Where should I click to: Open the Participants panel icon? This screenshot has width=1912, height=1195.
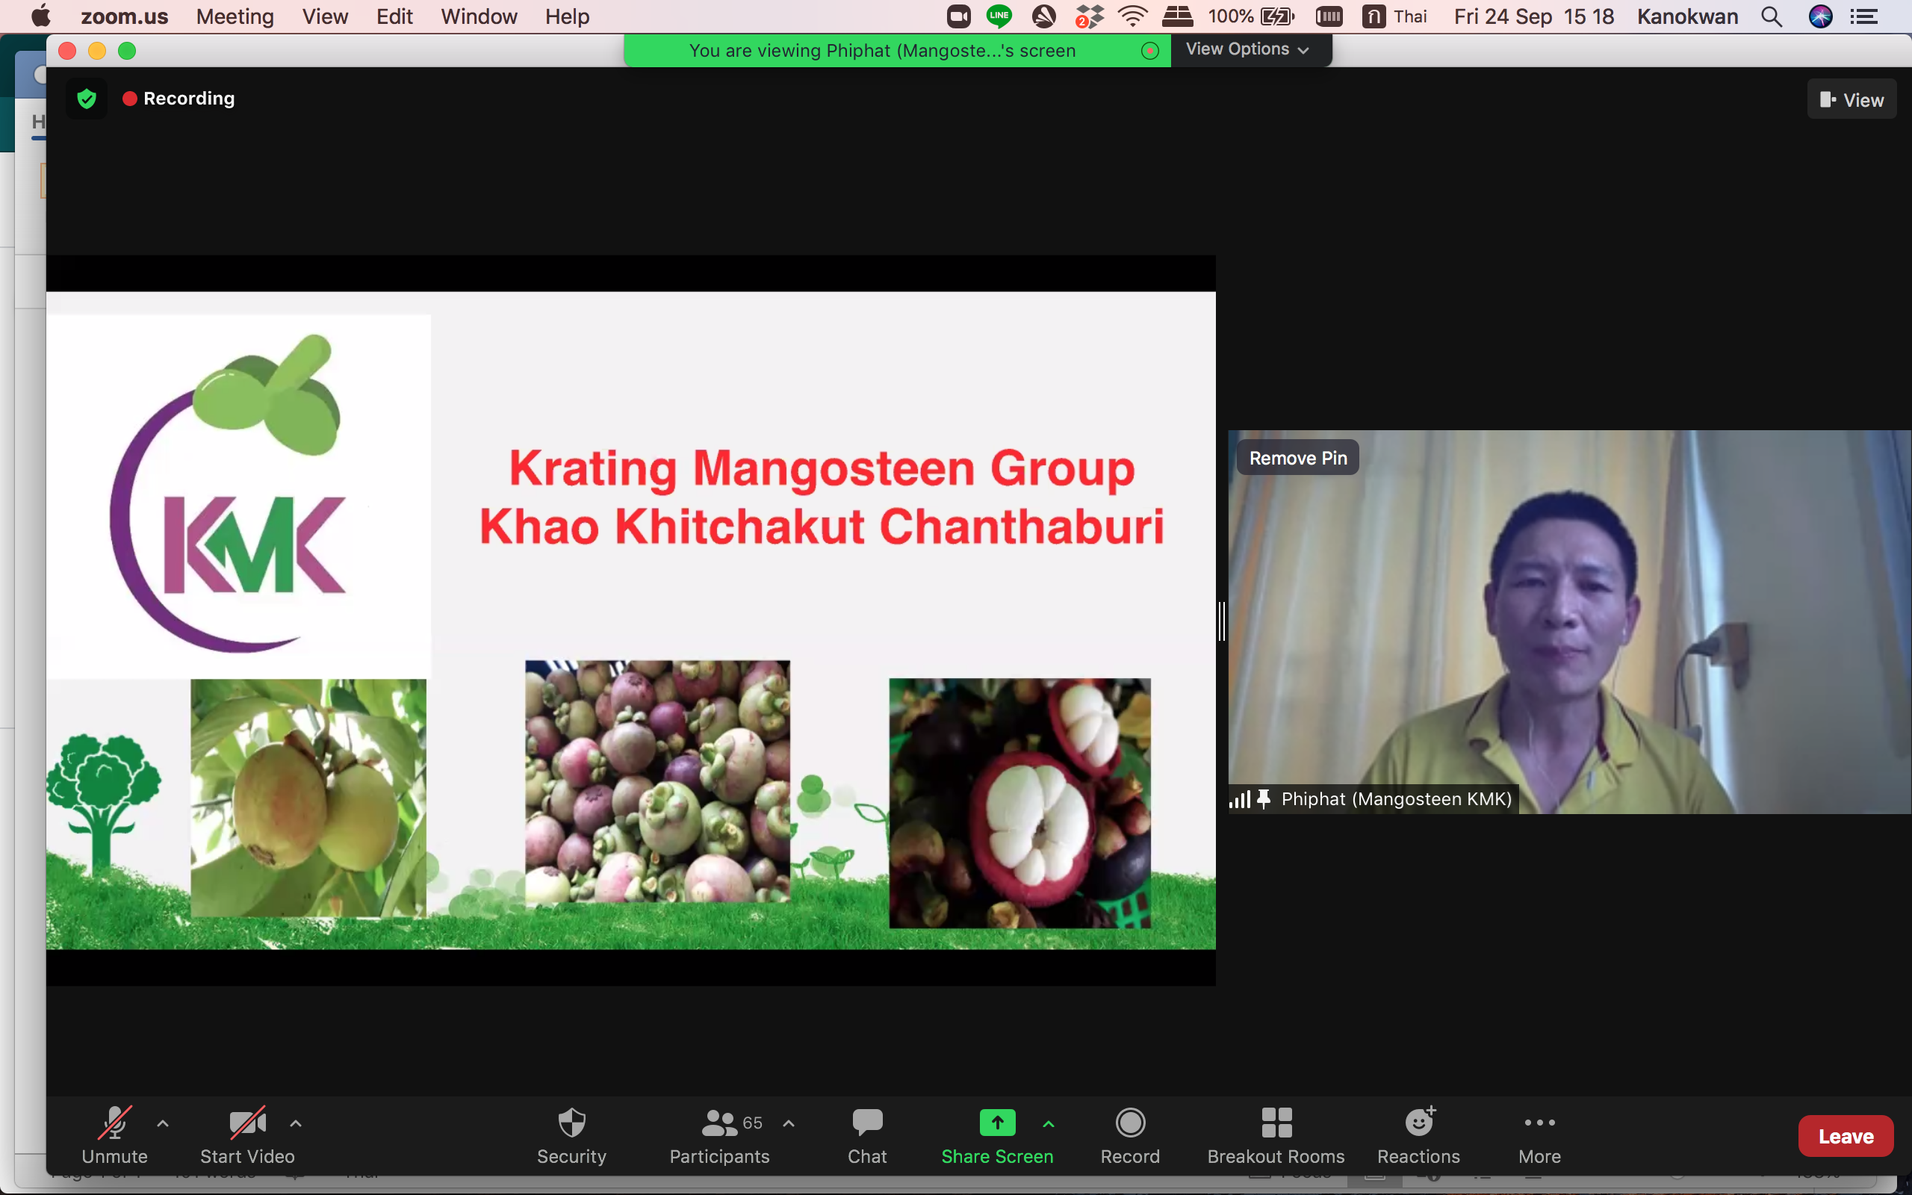pyautogui.click(x=718, y=1123)
